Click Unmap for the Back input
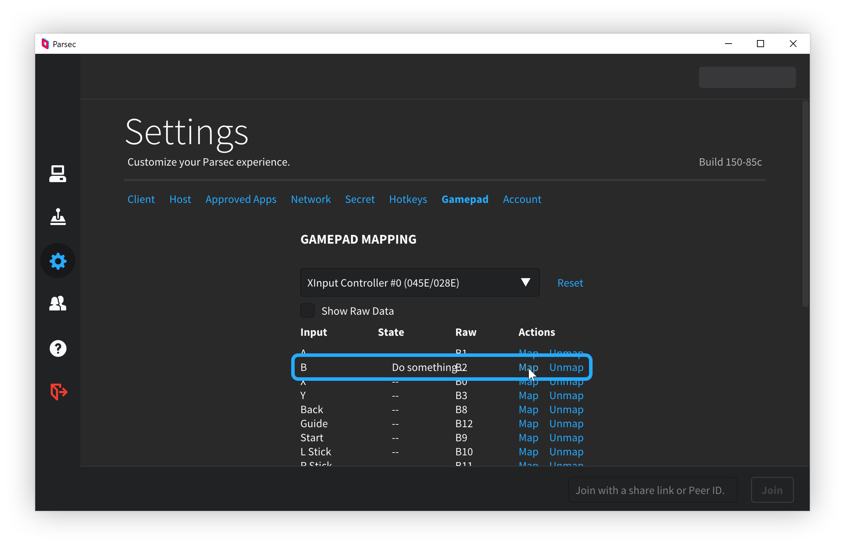 pos(566,410)
